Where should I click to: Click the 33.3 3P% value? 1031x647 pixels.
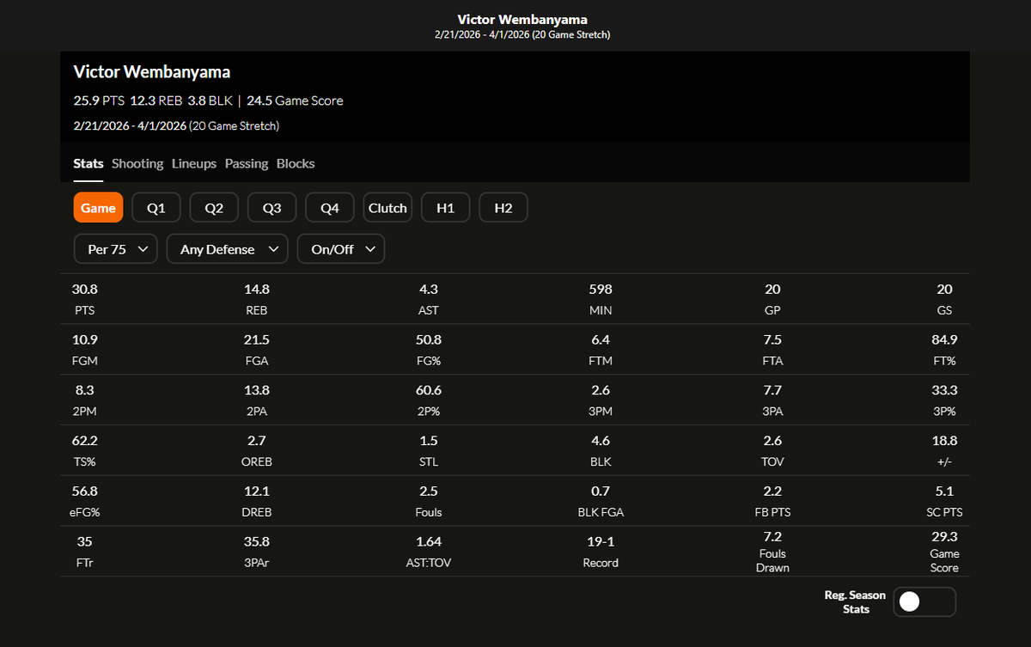(944, 390)
